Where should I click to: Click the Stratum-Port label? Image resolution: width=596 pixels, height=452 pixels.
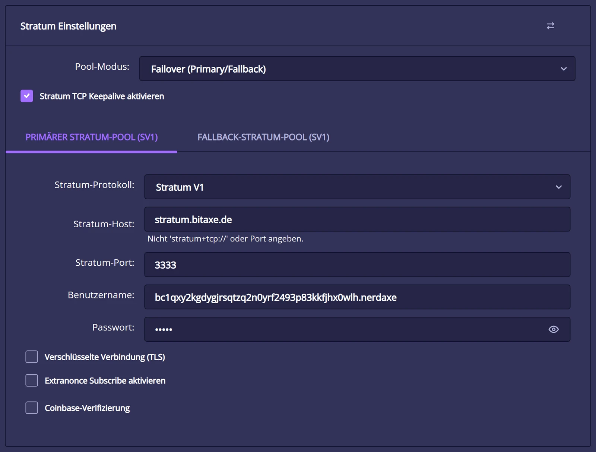105,263
